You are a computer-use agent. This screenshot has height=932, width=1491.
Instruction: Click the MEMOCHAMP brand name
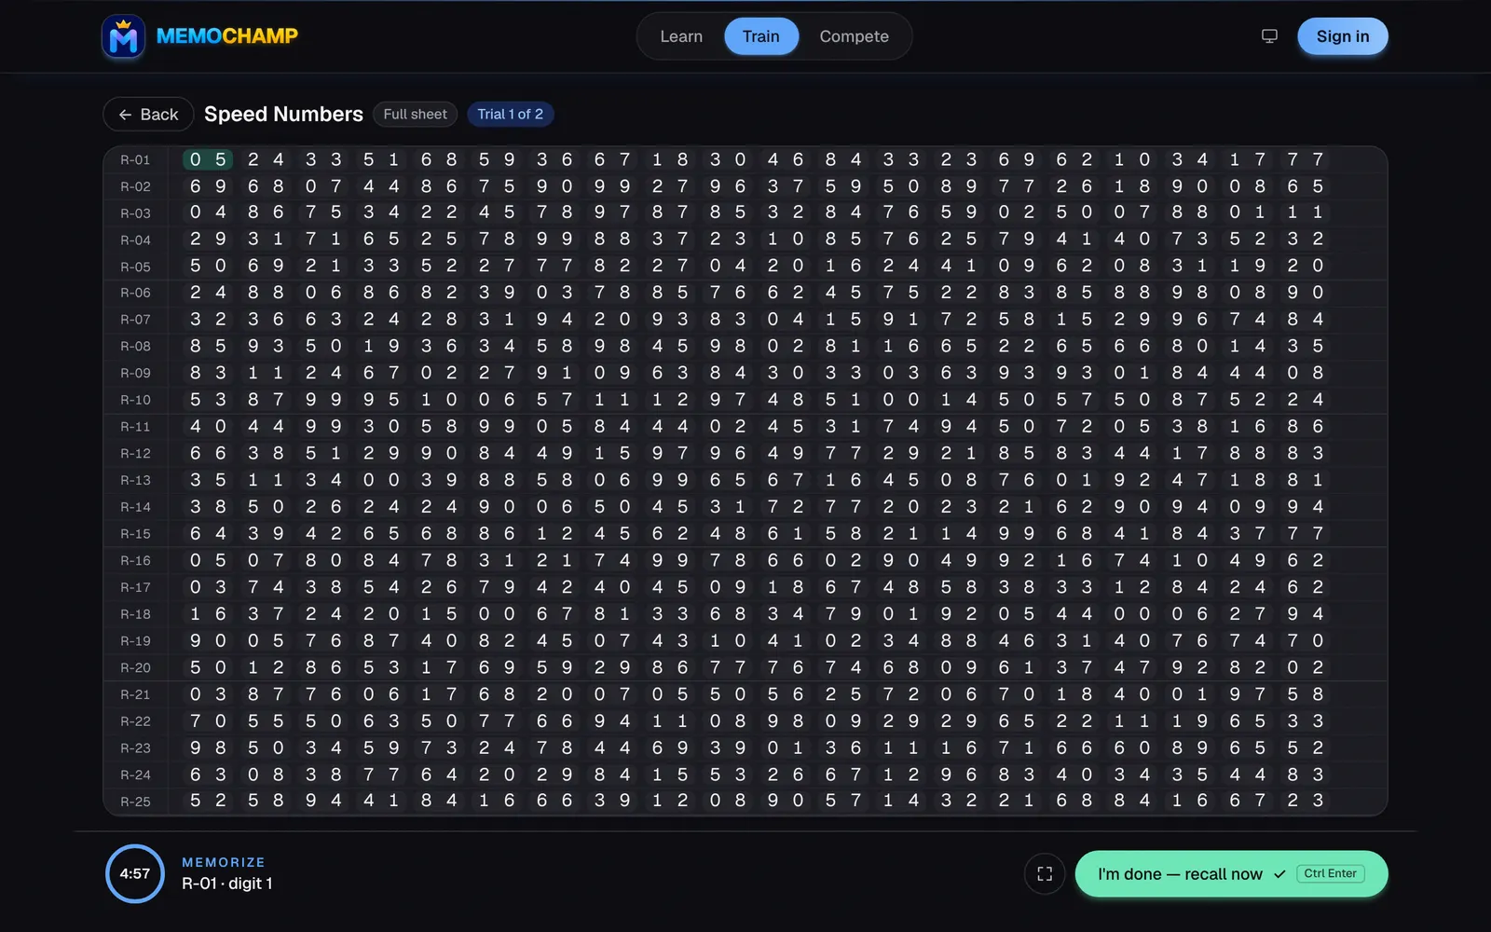point(227,36)
